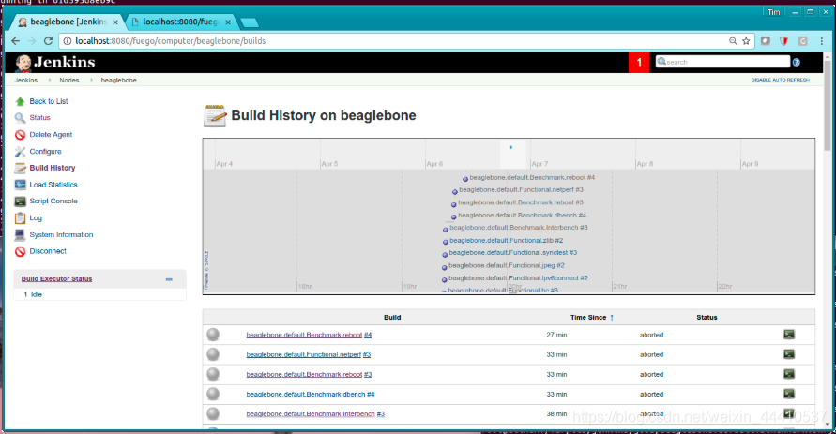The width and height of the screenshot is (836, 434).
Task: Click the Functional.synctest #3 timeline marker
Action: tap(445, 255)
